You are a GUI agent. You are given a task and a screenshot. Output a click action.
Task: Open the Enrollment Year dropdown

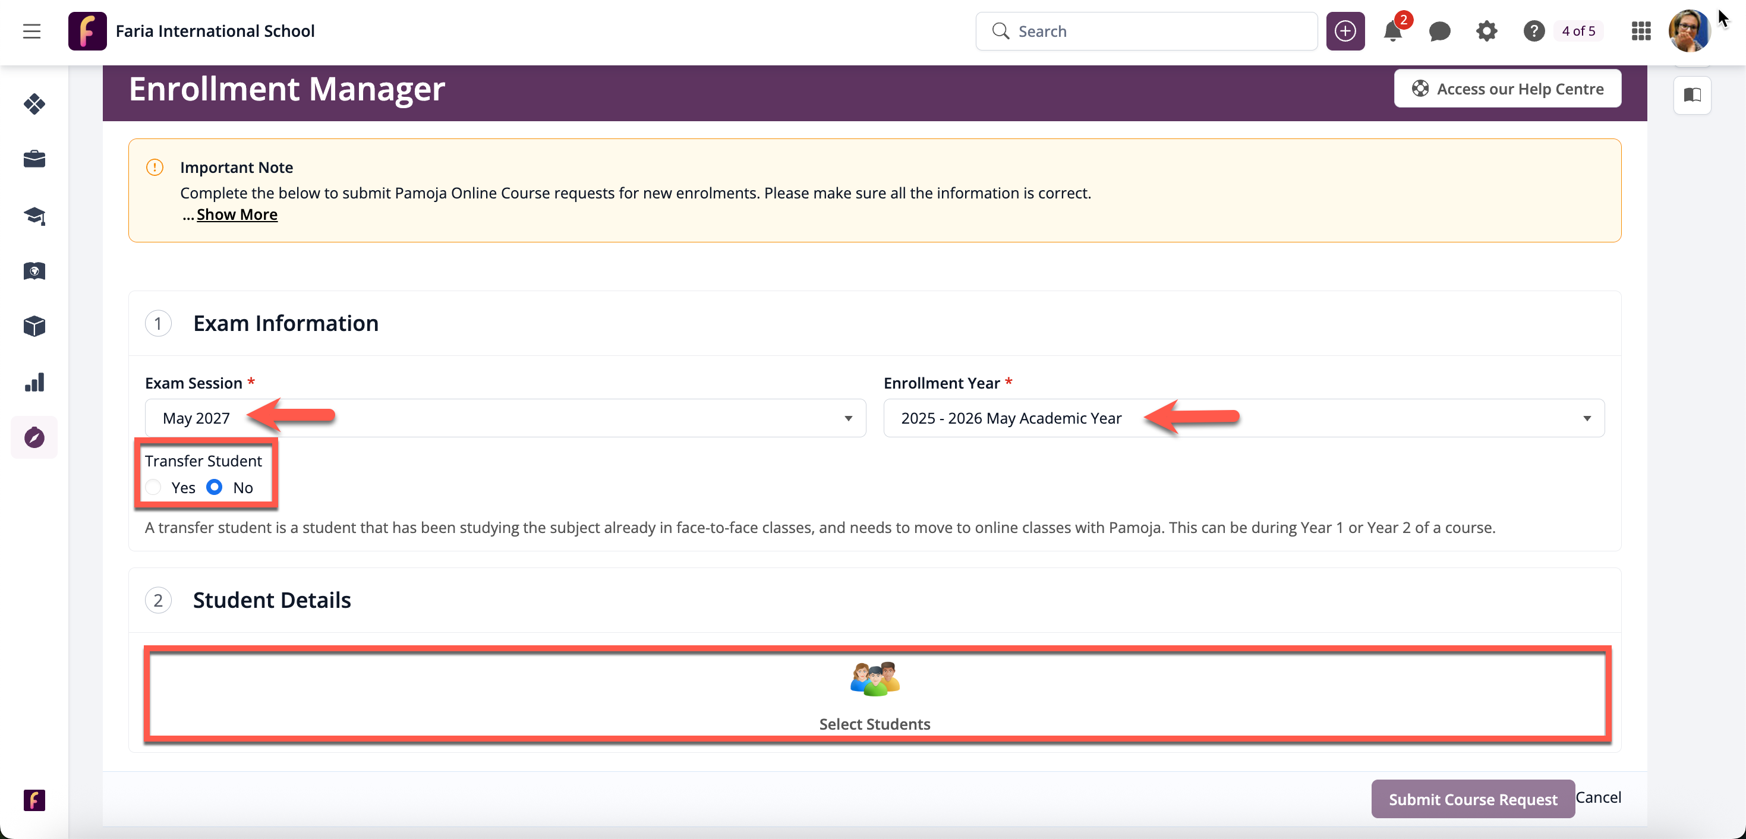1243,418
